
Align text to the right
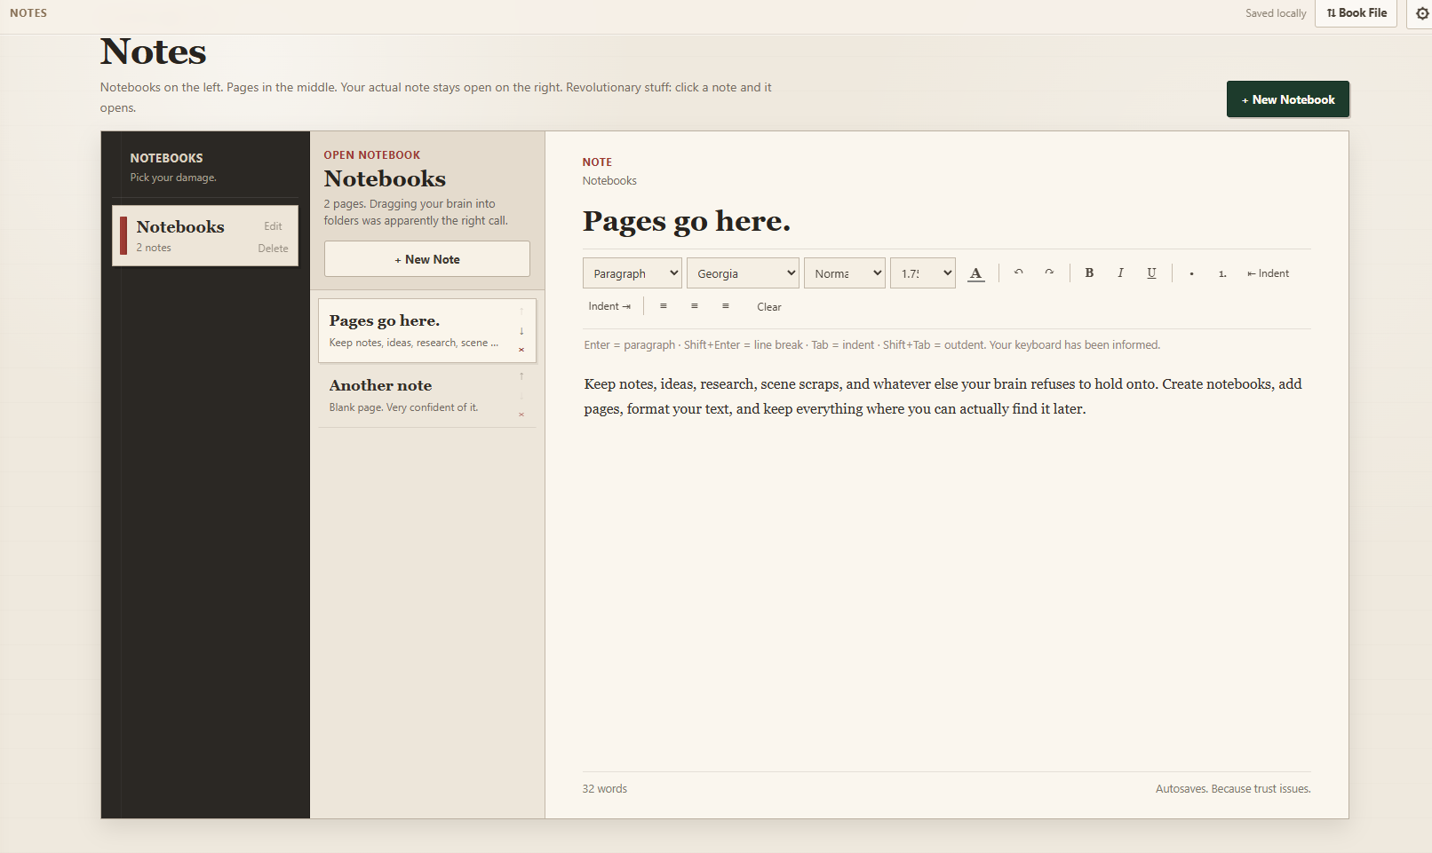pyautogui.click(x=725, y=306)
